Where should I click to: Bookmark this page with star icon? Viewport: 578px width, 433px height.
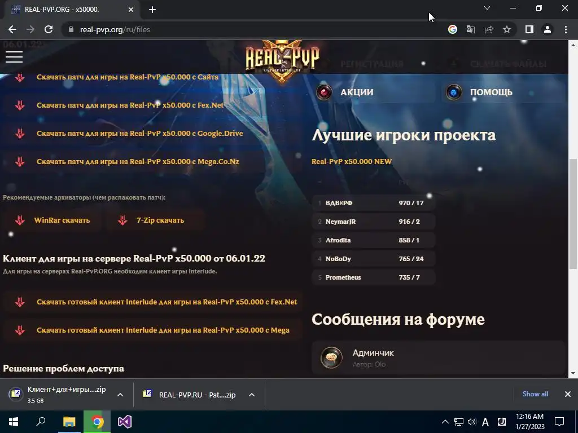507,29
